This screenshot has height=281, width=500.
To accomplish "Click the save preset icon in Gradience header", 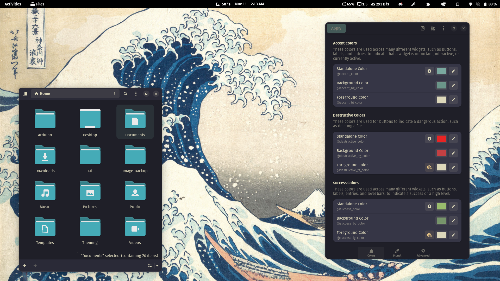I will coord(422,28).
